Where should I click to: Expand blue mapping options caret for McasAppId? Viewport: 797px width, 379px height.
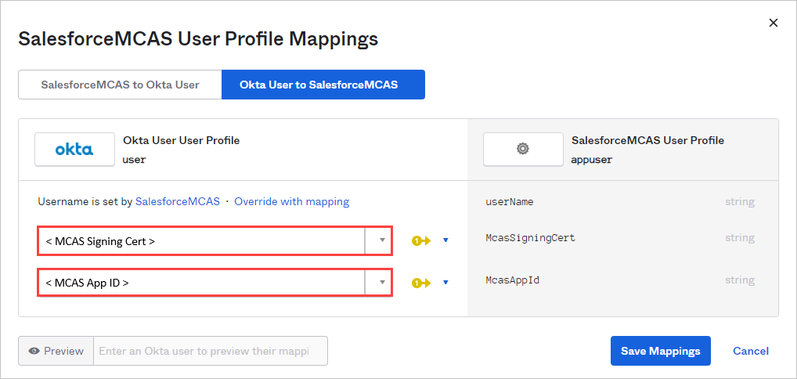[x=445, y=283]
